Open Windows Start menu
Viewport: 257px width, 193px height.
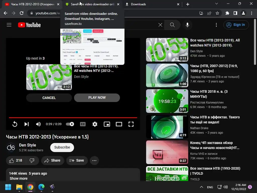coord(8,187)
